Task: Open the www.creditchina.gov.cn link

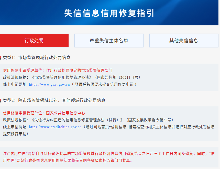Action: [55, 127]
